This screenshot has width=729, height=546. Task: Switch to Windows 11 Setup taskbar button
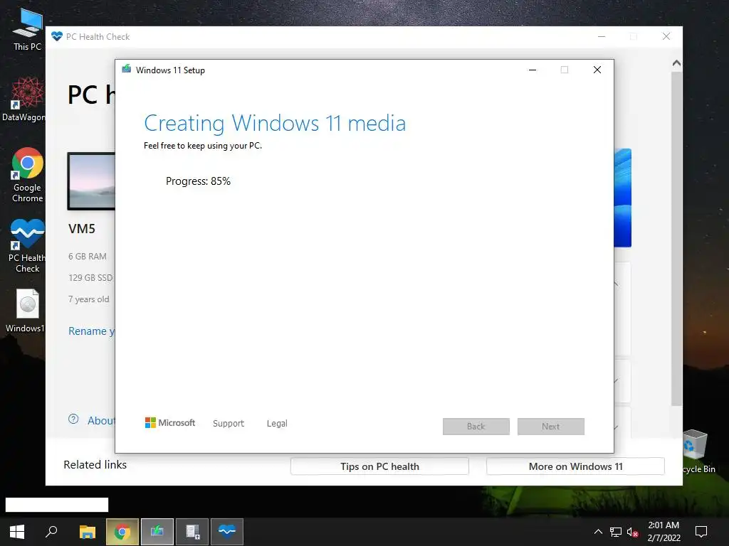click(157, 532)
